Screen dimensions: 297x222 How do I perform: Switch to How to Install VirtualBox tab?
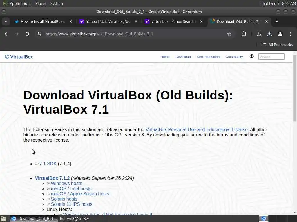[x=43, y=21]
